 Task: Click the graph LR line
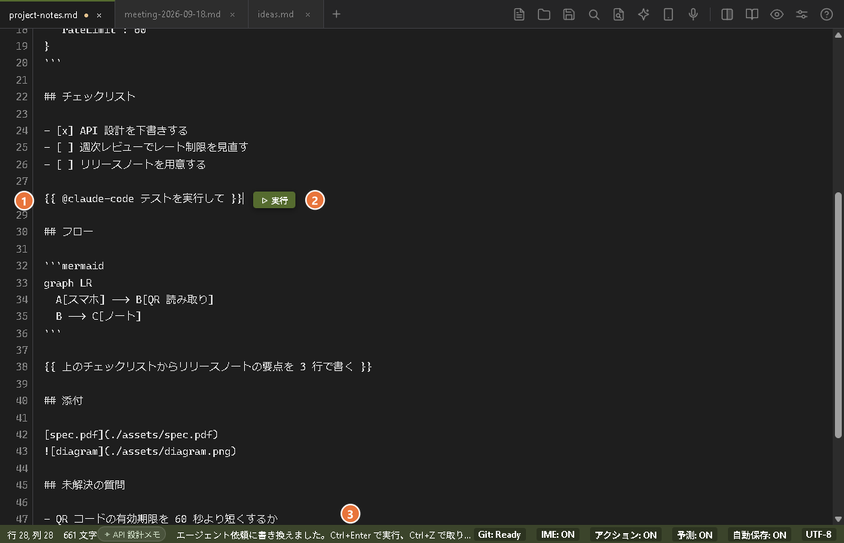pos(68,283)
